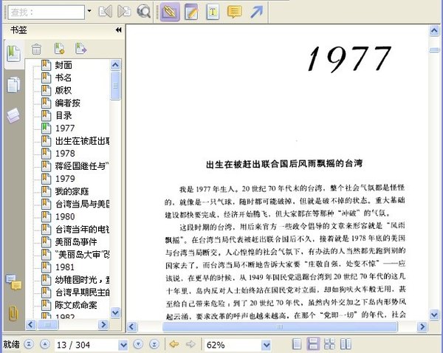This screenshot has height=353, width=443.
Task: Open bookmark 陈文成命案
Action: pos(76,305)
